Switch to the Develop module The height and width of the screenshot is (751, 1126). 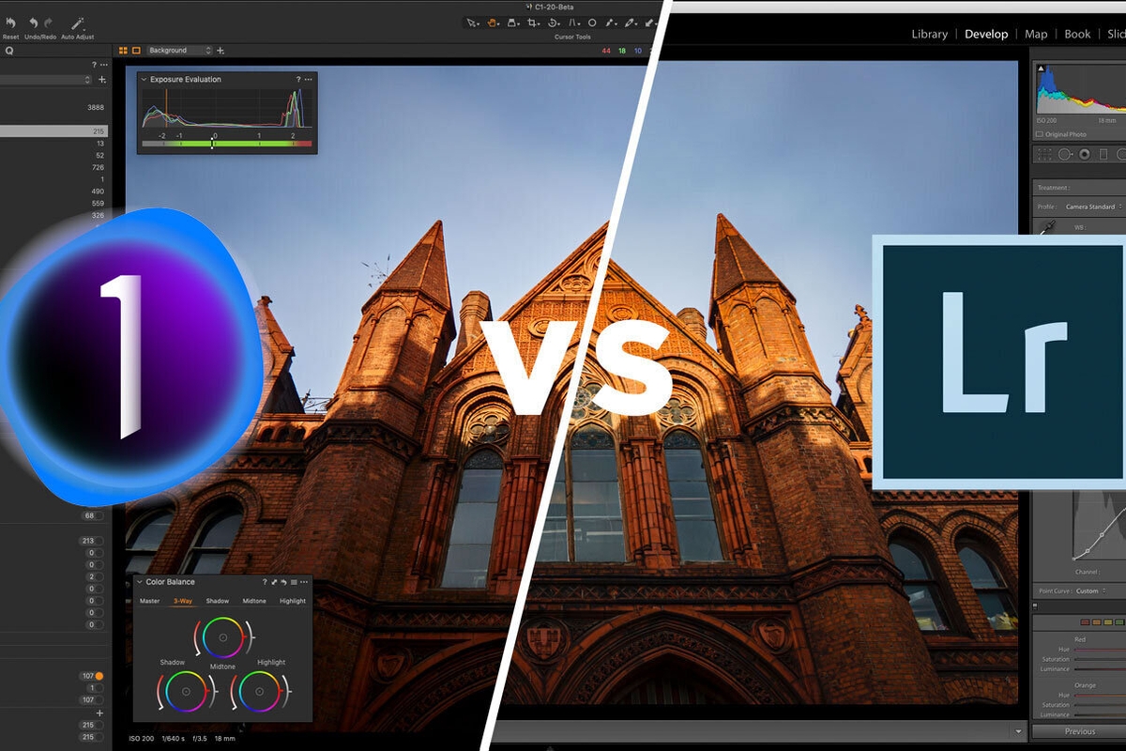pos(986,34)
